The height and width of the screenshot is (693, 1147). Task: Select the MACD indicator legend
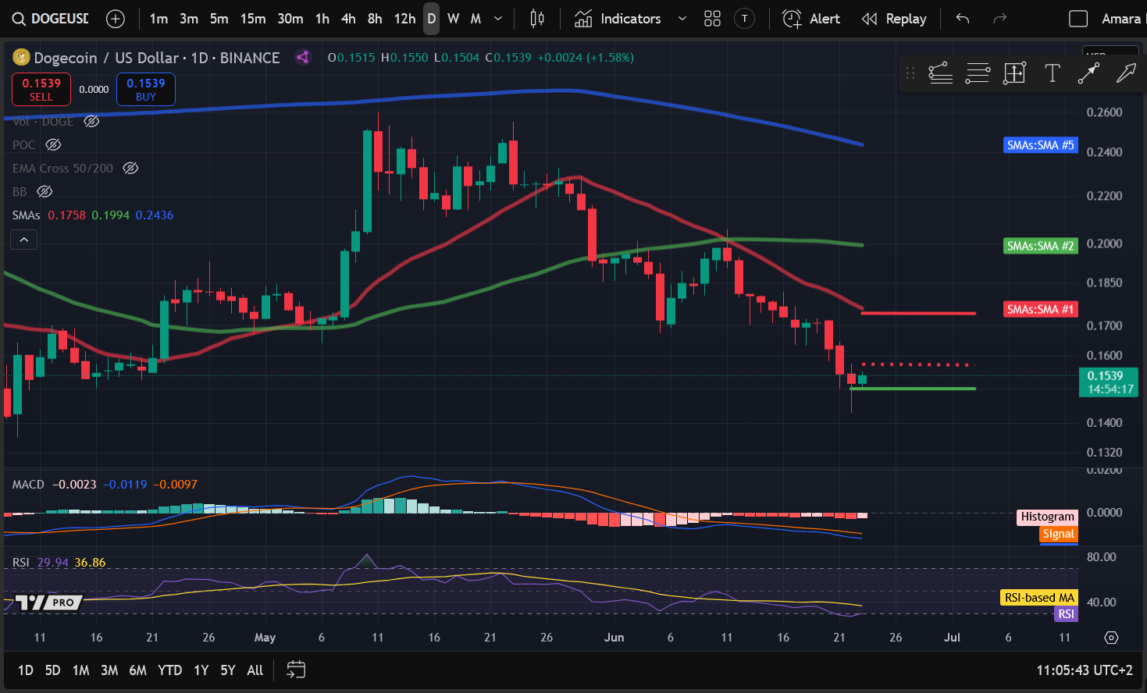28,484
